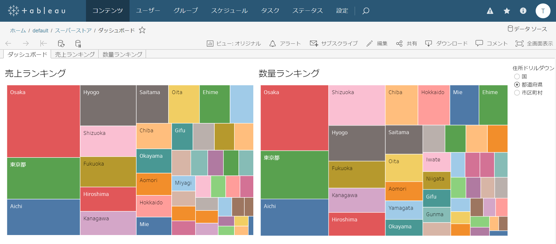Open ステータス menu tab
The image size is (556, 244).
[308, 11]
